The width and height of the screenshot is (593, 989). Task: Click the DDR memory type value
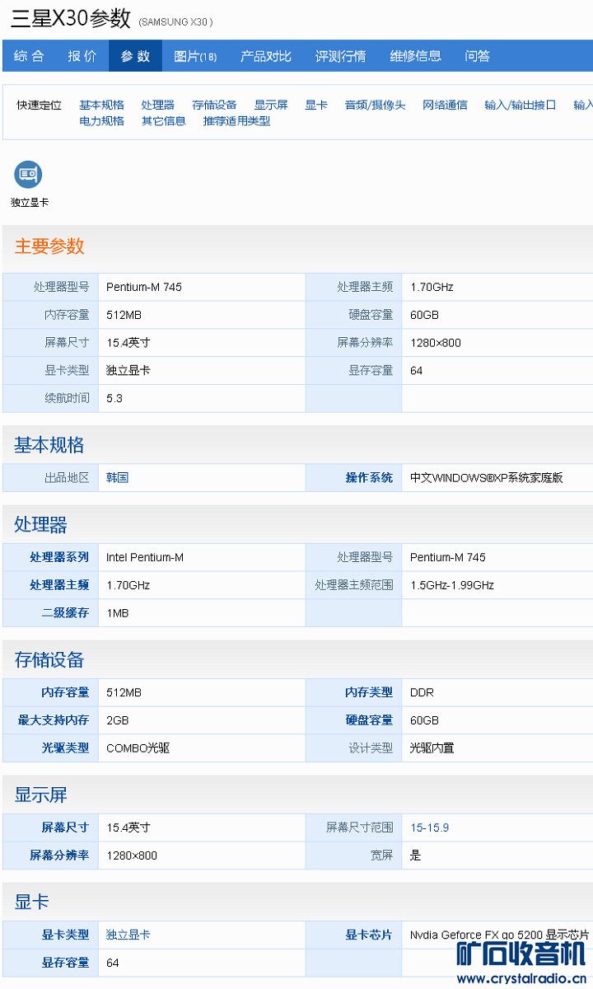point(422,692)
